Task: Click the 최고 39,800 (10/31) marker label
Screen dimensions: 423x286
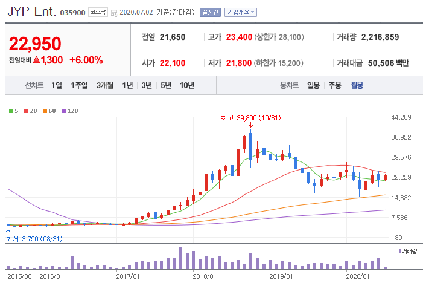Action: [x=250, y=118]
